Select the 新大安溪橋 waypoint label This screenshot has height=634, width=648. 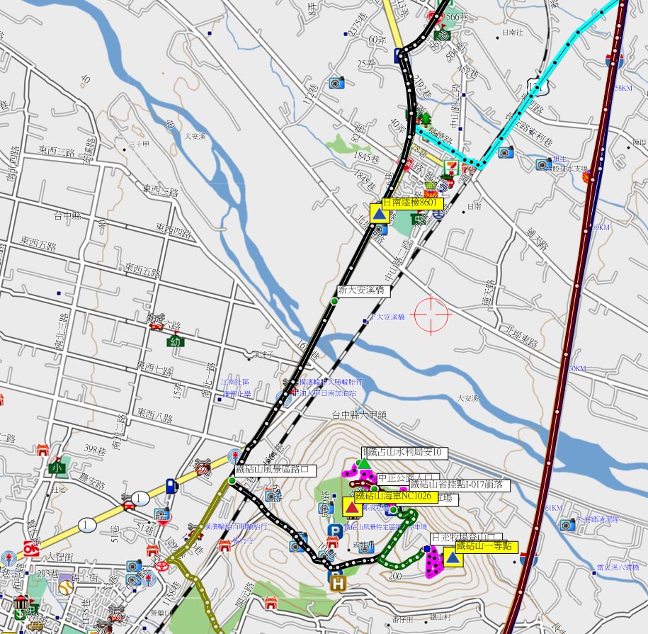point(360,291)
